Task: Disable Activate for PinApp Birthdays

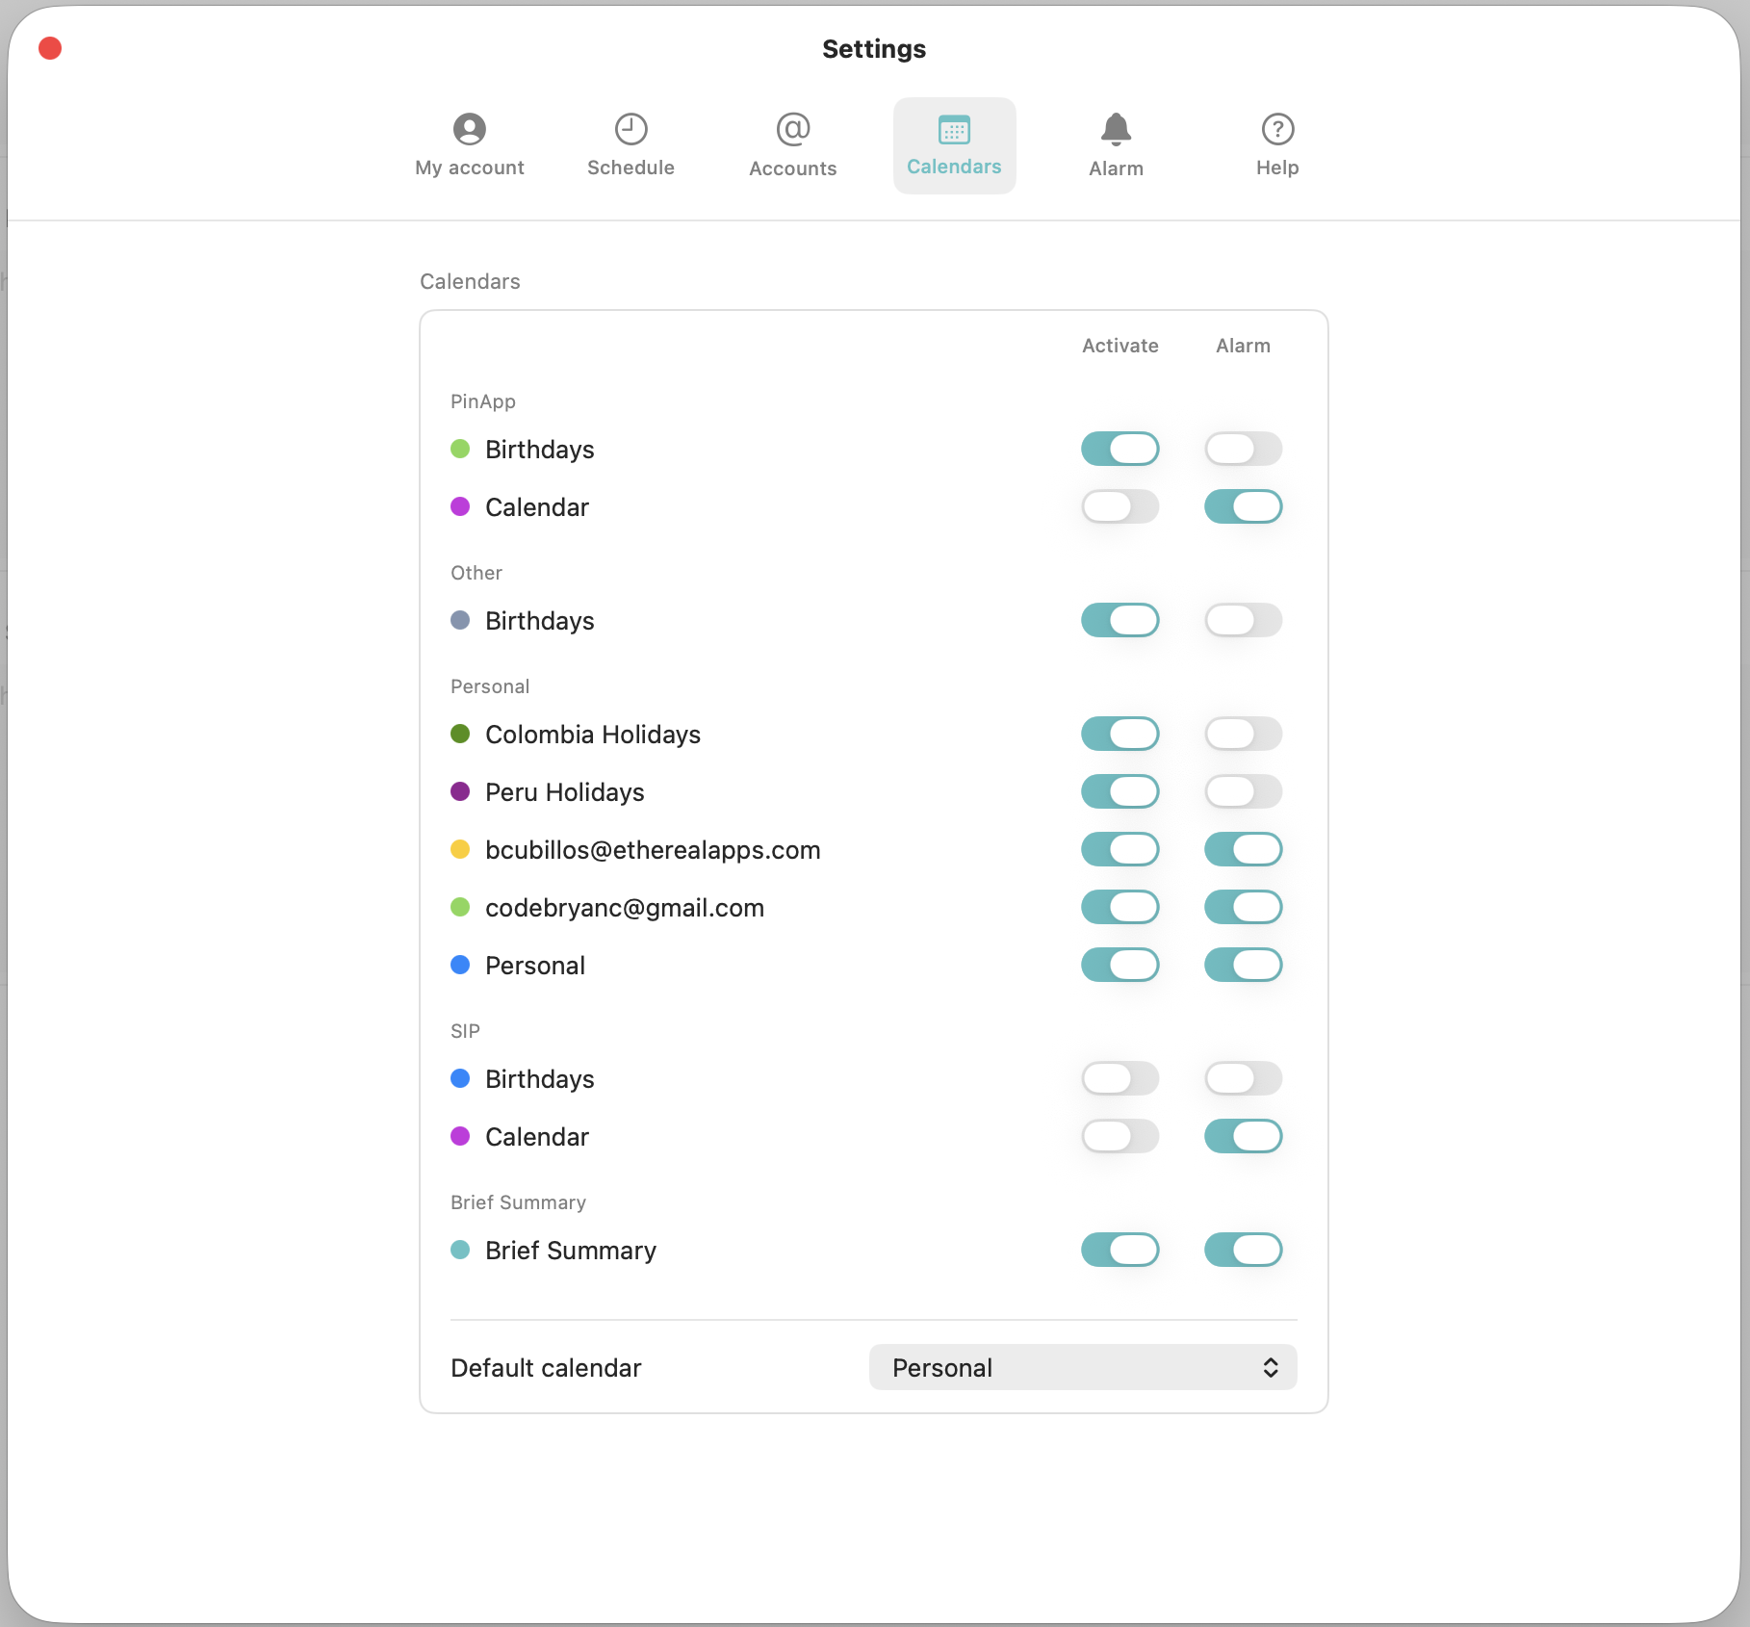Action: point(1120,449)
